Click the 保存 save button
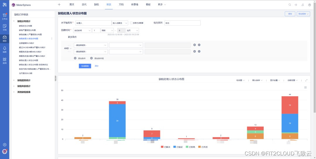Screen dimensions: 316x159 [x=290, y=14]
